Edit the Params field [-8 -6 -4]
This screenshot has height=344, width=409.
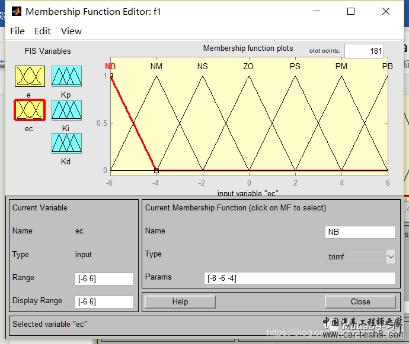point(300,278)
